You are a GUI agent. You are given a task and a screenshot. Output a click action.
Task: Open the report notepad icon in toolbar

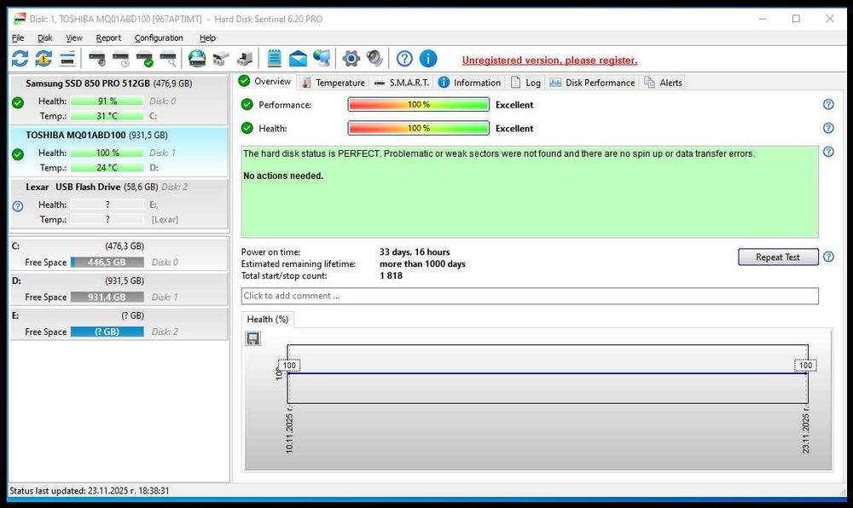274,59
